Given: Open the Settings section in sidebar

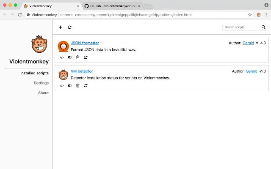Looking at the screenshot, I should (41, 83).
